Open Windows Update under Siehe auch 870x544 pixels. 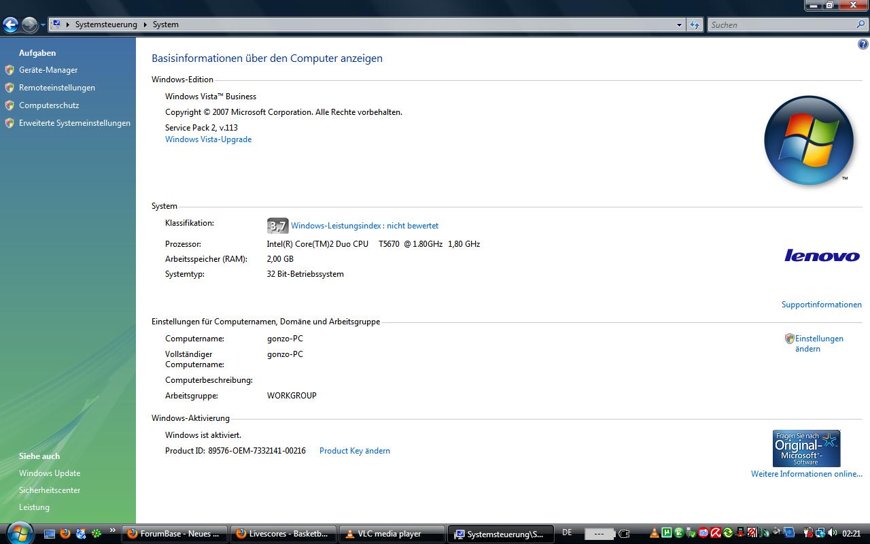(x=50, y=473)
